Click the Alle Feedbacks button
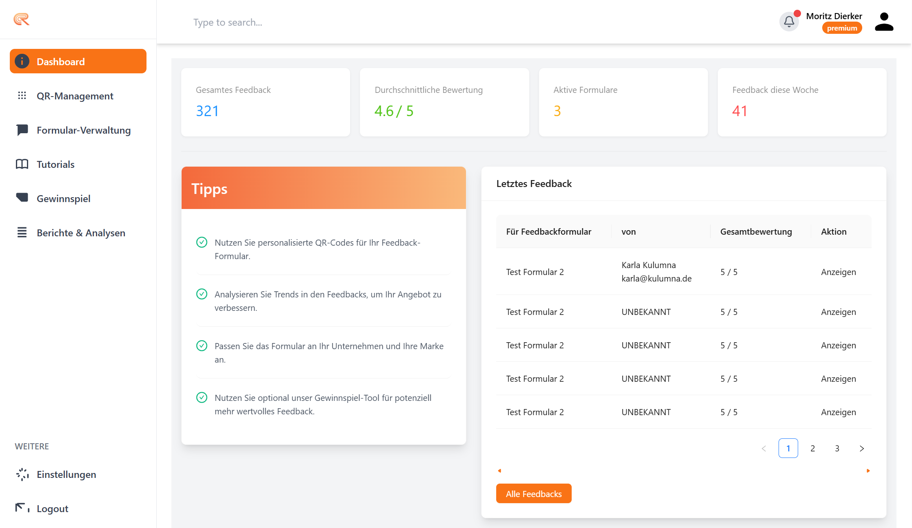This screenshot has width=912, height=528. (534, 493)
